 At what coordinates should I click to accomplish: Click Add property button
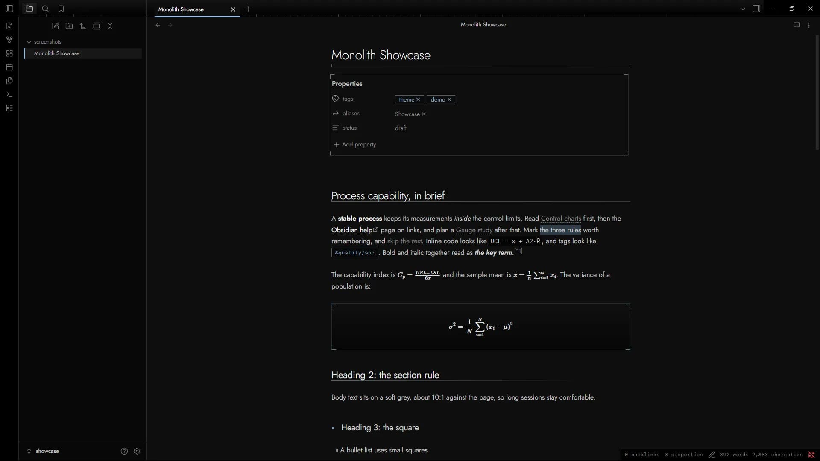pyautogui.click(x=355, y=145)
